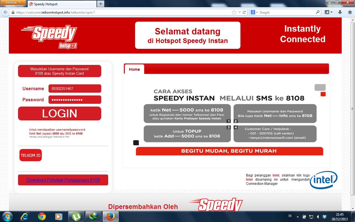This screenshot has width=355, height=222.
Task: Open the Google search engine dropdown
Action: tap(254, 12)
